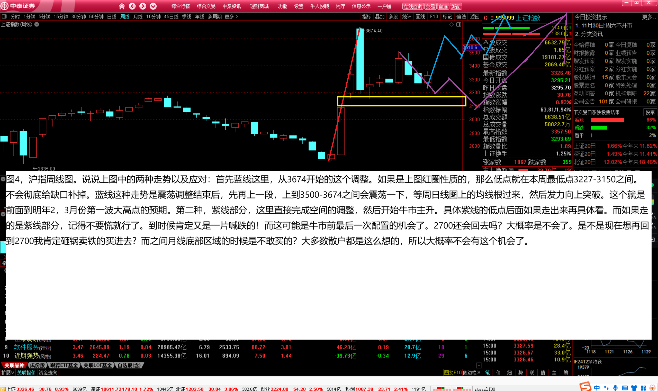Click the green 看跌 vote bar
This screenshot has height=391, width=658.
(x=599, y=128)
